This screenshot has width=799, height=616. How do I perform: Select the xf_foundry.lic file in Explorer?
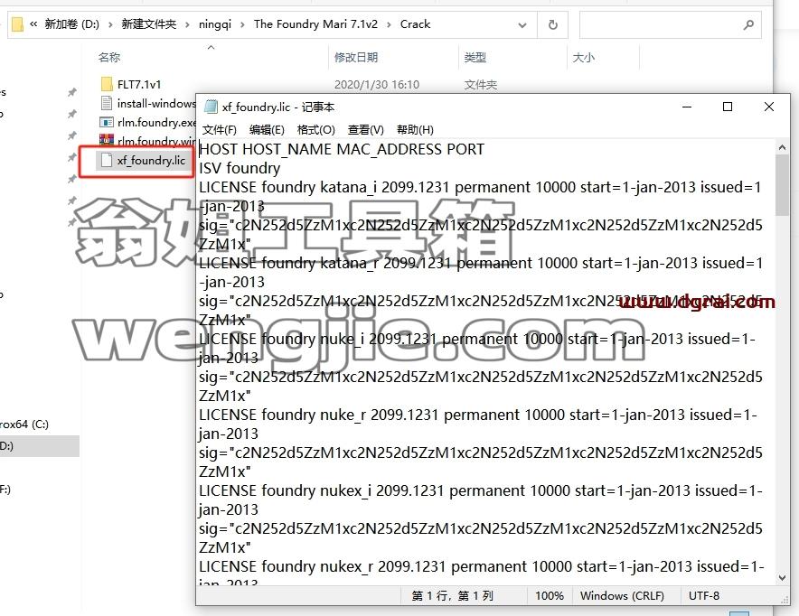[x=151, y=161]
